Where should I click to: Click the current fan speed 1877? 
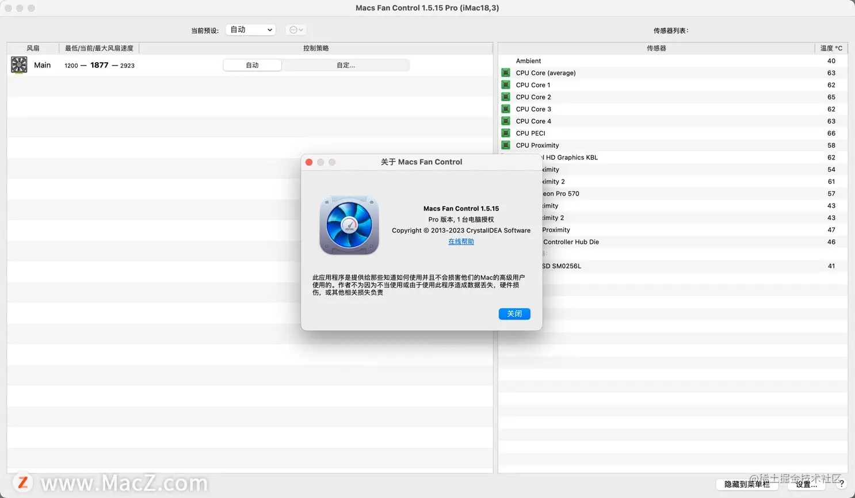pos(100,65)
